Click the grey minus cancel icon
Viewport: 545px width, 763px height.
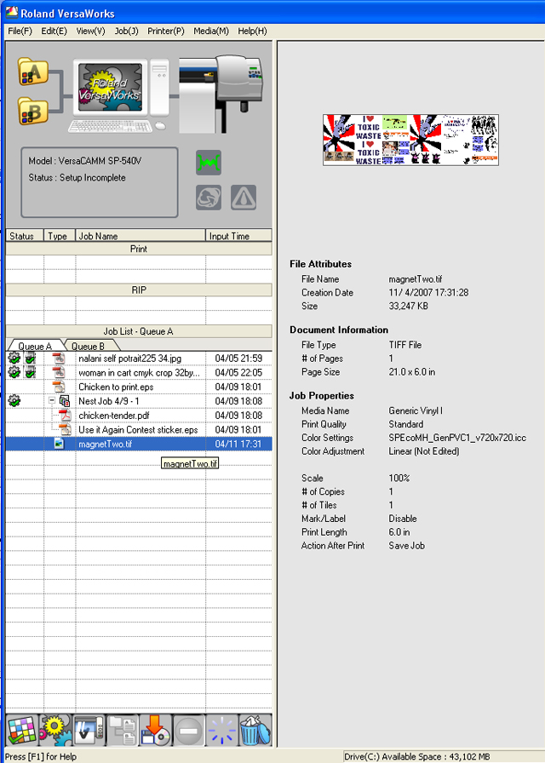(x=188, y=731)
